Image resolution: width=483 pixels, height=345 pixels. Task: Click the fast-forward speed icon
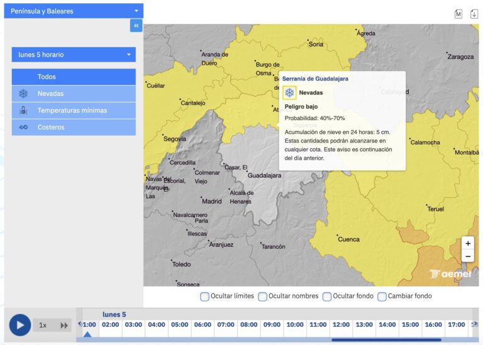(x=64, y=326)
